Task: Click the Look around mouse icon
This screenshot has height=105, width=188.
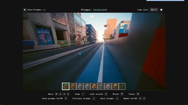Action: click(x=106, y=94)
